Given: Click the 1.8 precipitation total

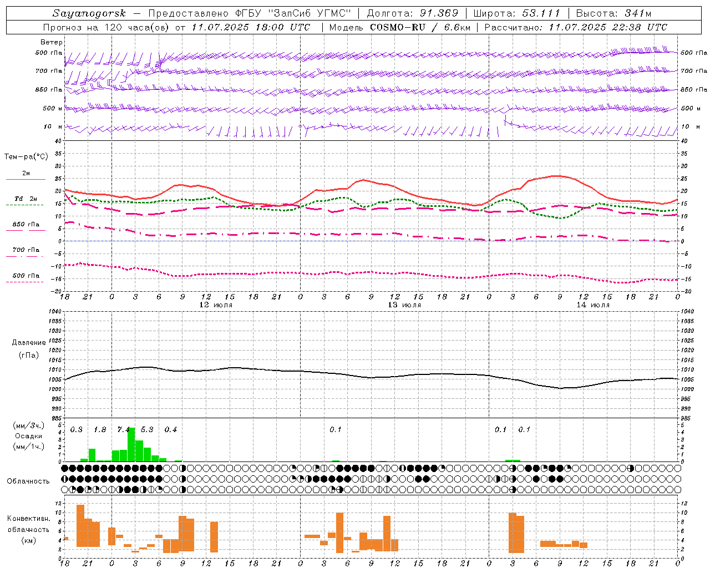Looking at the screenshot, I should tap(100, 430).
